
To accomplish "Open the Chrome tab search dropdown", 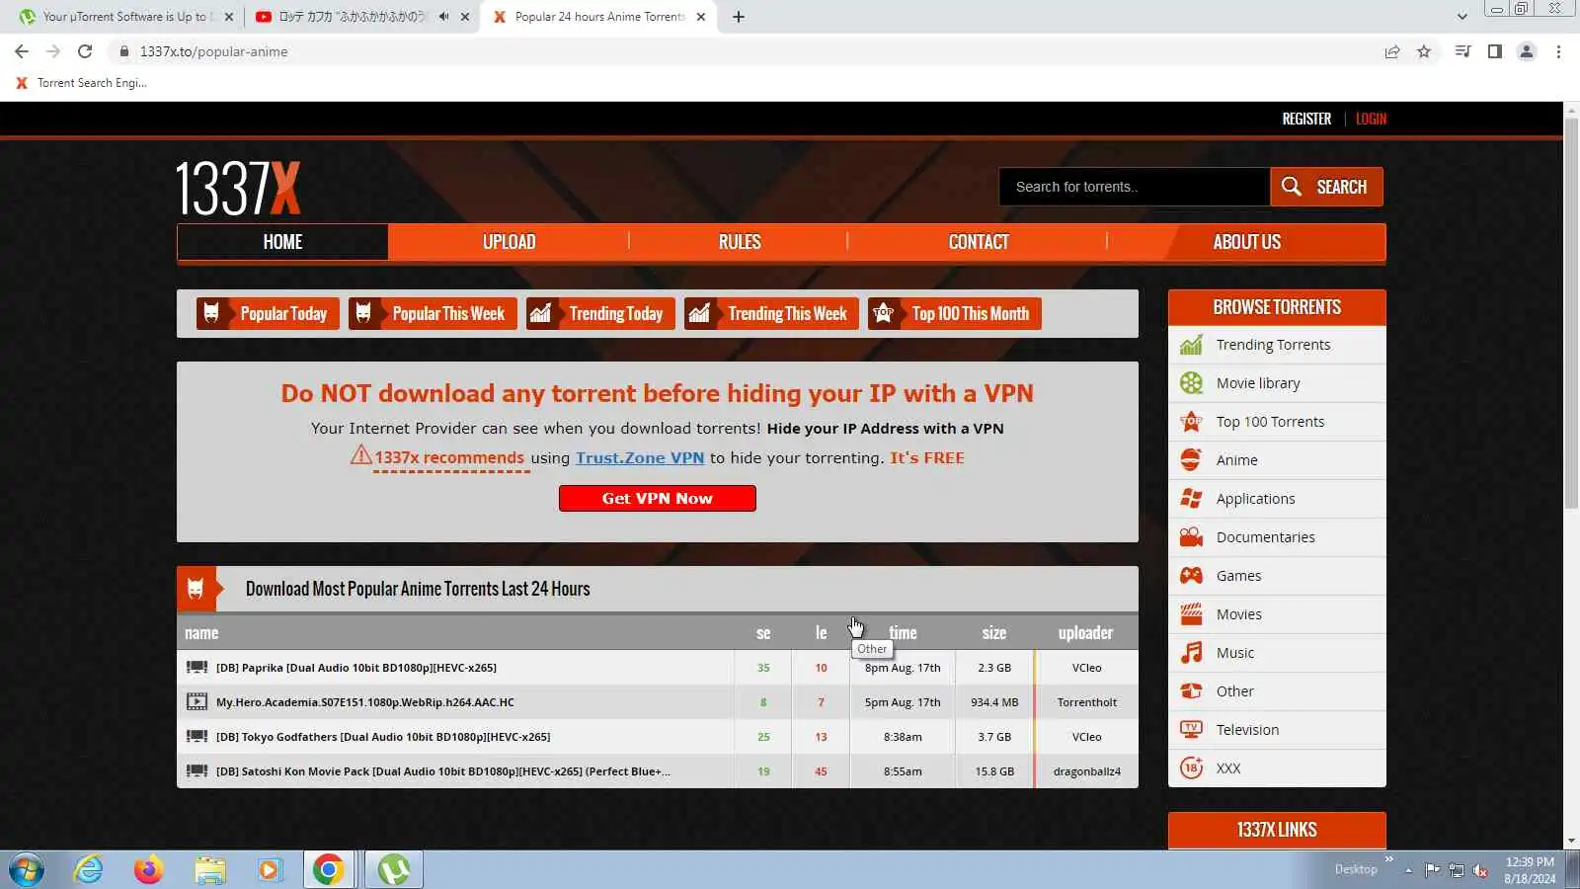I will point(1462,17).
